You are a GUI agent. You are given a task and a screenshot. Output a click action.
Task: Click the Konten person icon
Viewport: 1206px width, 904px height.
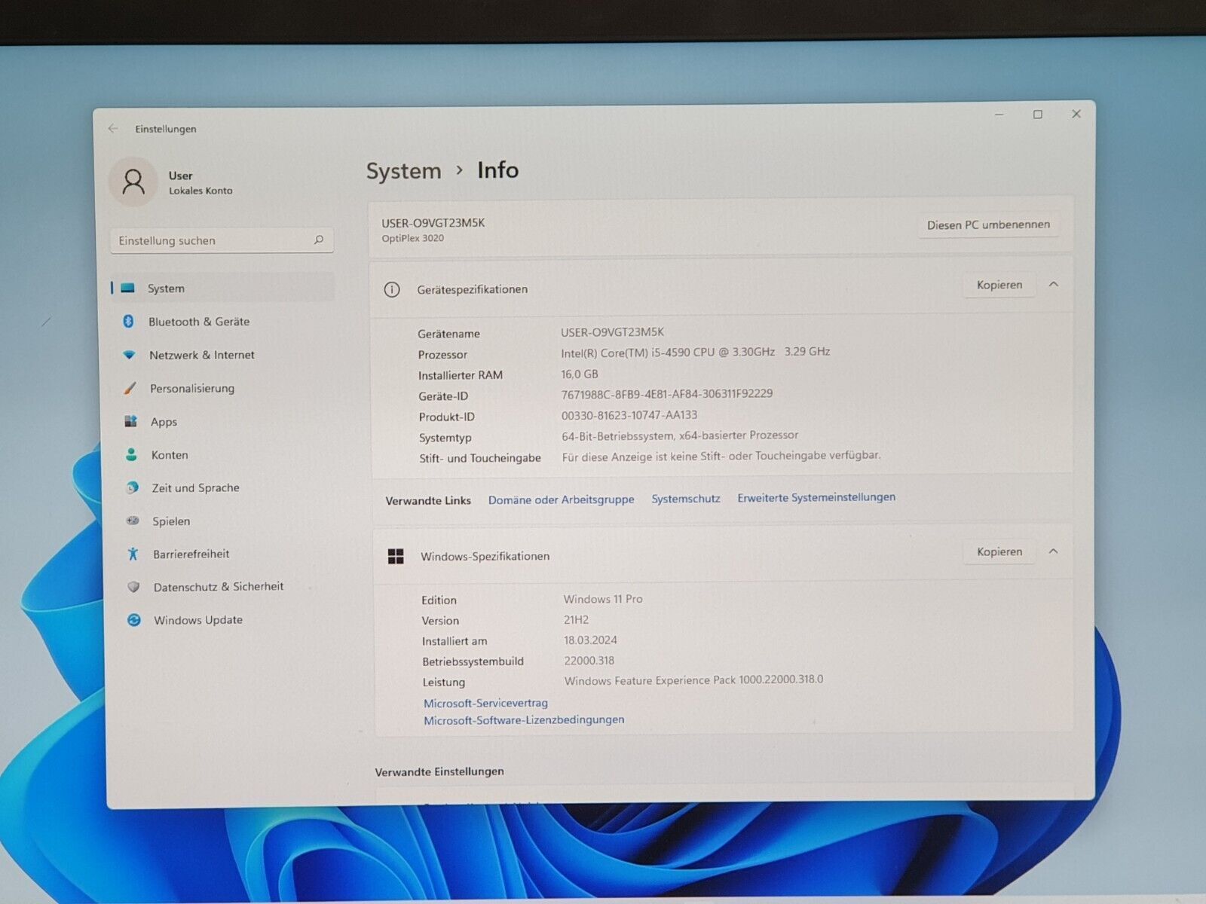point(131,454)
